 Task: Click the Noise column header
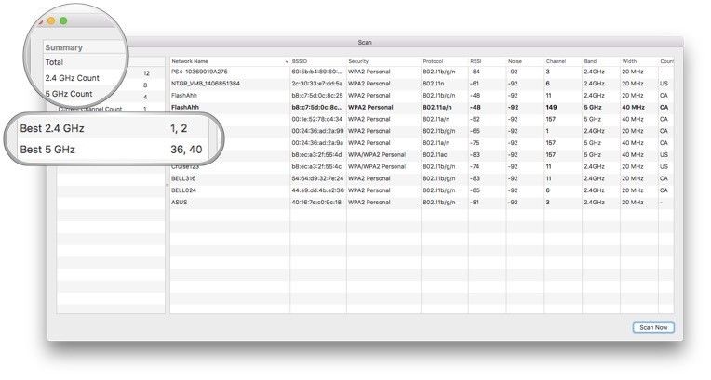click(x=524, y=60)
